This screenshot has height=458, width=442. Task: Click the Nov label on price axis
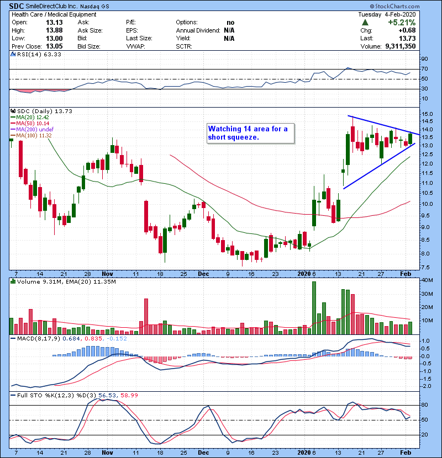point(107,274)
